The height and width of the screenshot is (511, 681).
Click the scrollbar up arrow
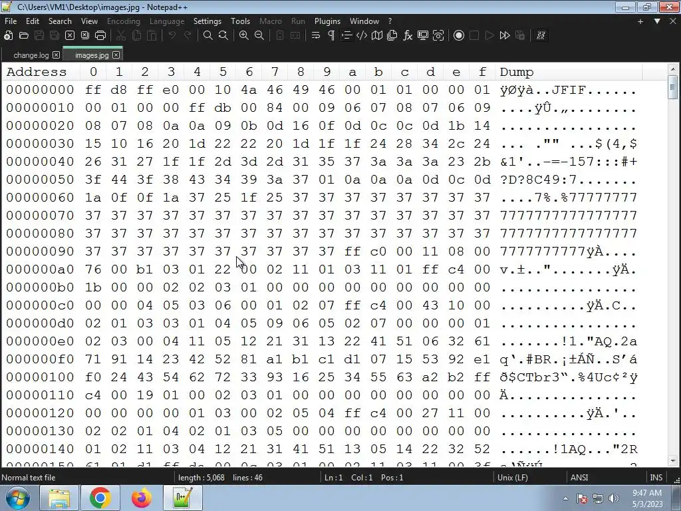(x=673, y=69)
